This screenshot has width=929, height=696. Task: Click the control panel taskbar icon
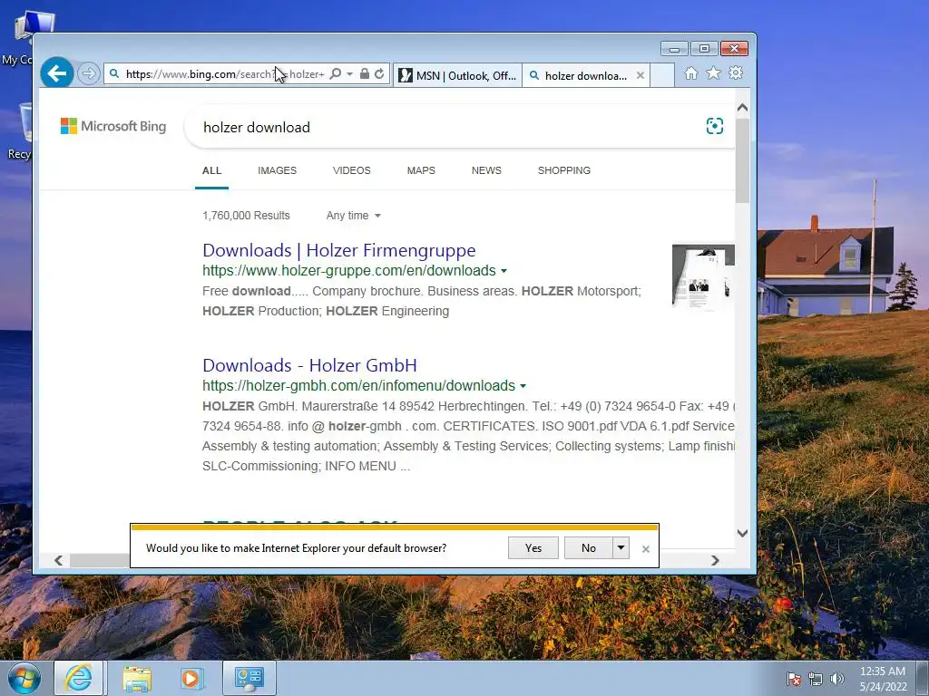click(x=249, y=678)
